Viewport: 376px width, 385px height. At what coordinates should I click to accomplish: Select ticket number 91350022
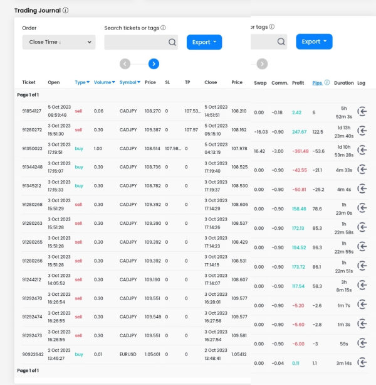click(32, 149)
